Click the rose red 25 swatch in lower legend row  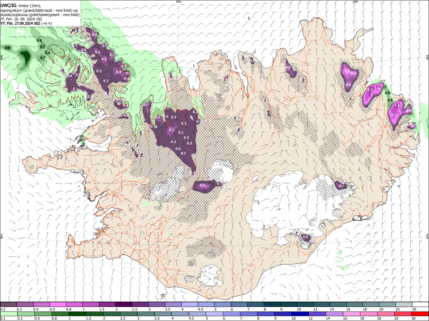(x=403, y=314)
